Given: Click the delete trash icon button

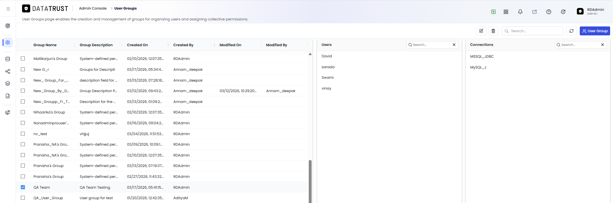Looking at the screenshot, I should (493, 31).
